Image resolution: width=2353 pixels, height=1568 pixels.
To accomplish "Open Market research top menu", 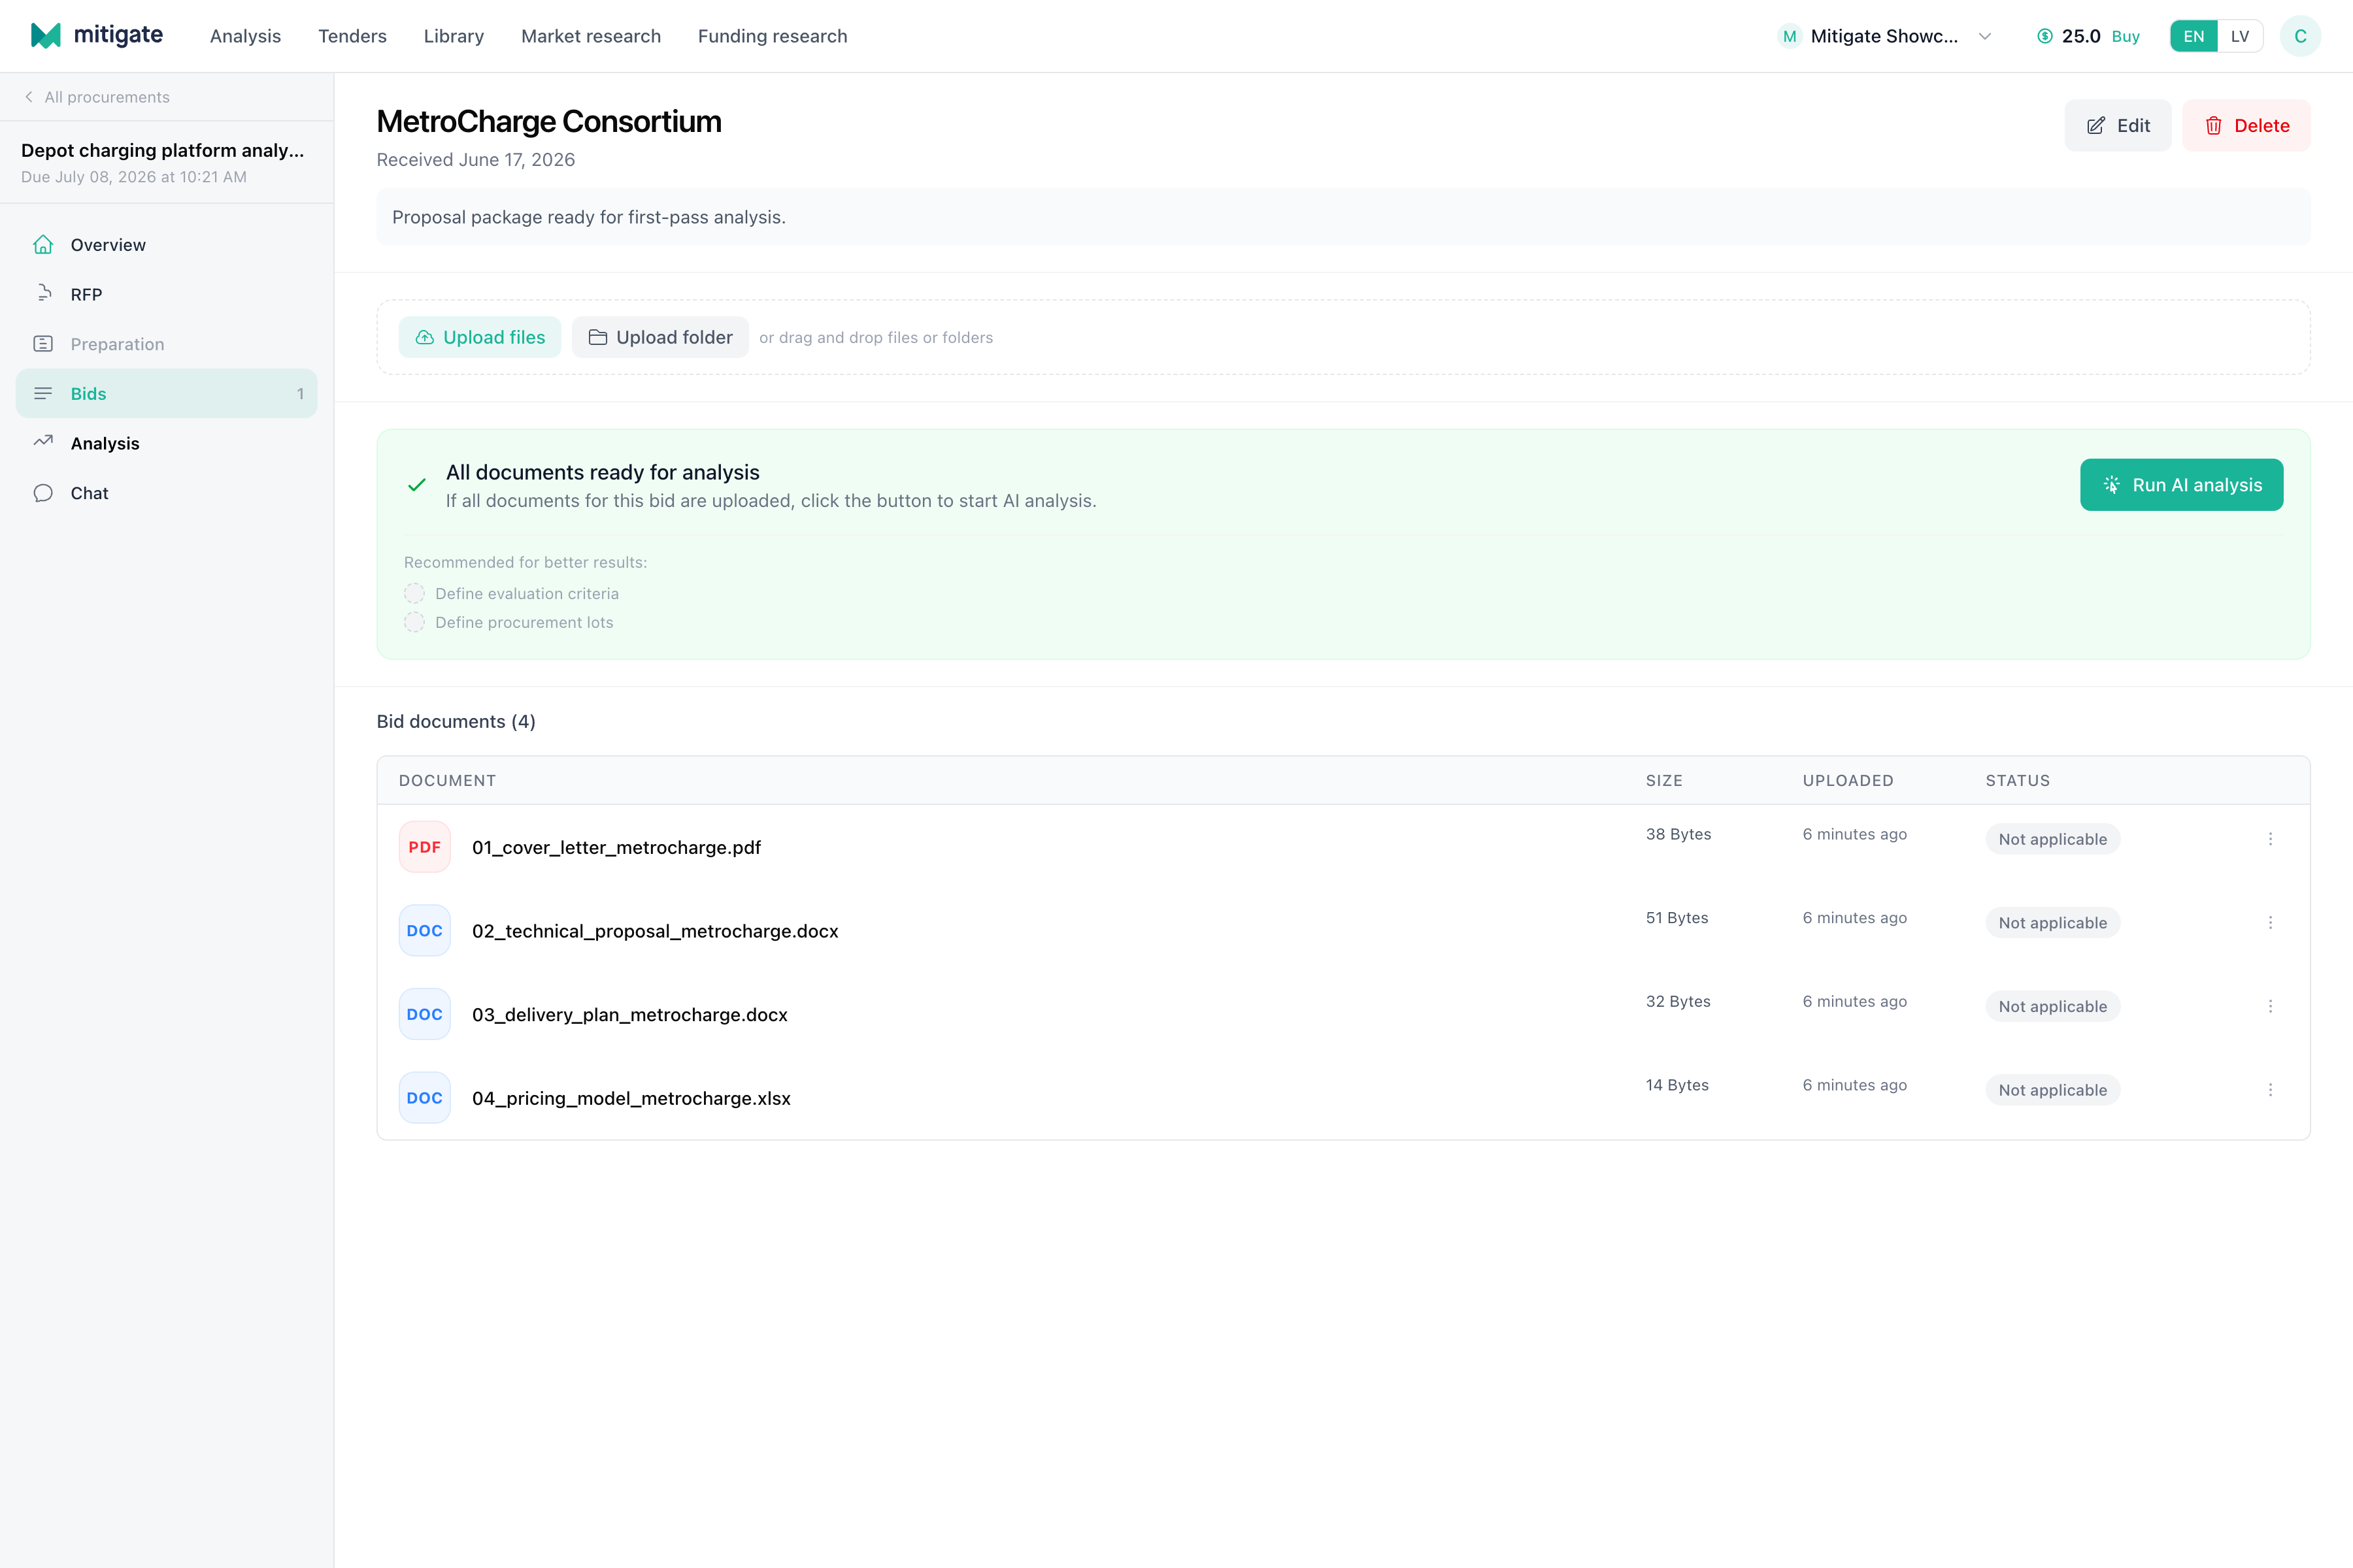I will point(590,36).
